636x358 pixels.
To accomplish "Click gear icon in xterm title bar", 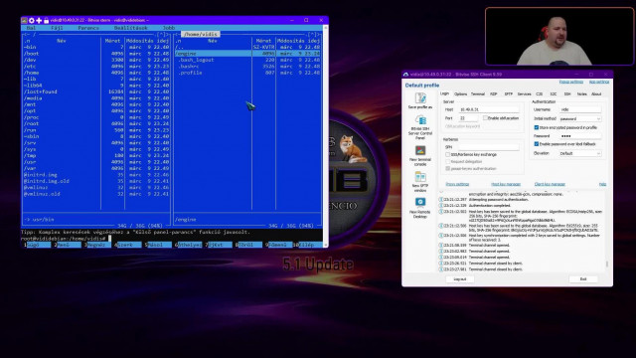I will pos(32,20).
